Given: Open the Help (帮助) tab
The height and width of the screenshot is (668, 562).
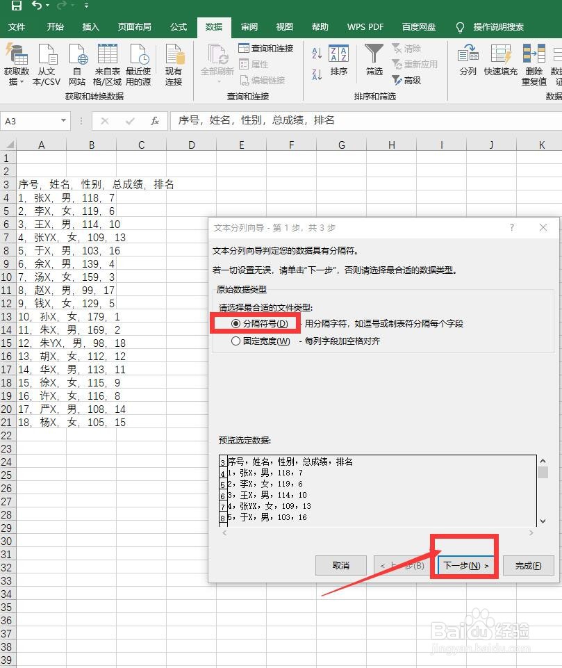Looking at the screenshot, I should click(320, 27).
